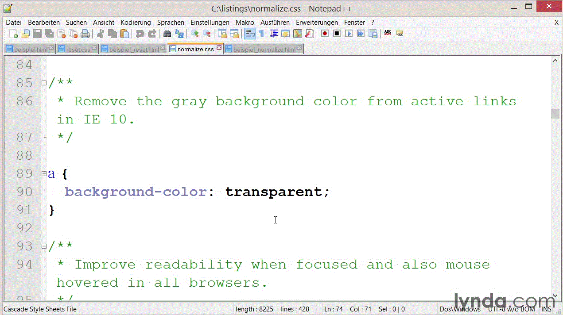The height and width of the screenshot is (315, 563).
Task: Click the X menu bar close button
Action: click(556, 22)
